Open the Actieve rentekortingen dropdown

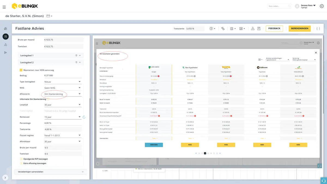click(278, 59)
